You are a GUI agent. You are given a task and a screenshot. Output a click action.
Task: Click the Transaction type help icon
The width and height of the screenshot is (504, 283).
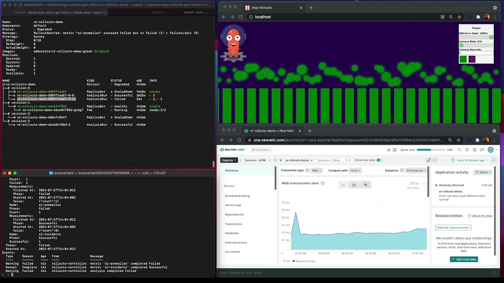pyautogui.click(x=307, y=170)
